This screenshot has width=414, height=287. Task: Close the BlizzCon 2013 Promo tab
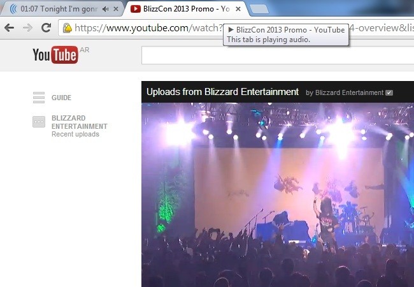pos(238,9)
